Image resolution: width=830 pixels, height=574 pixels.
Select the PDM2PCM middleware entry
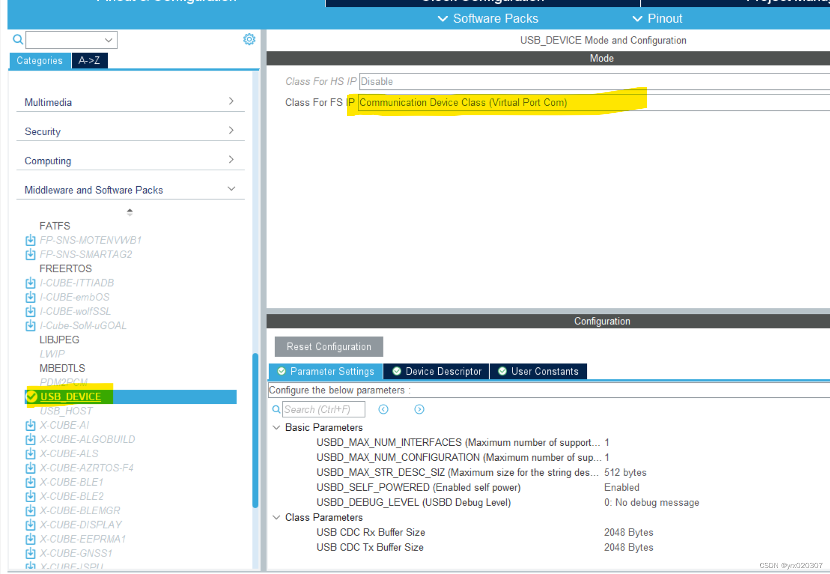(x=63, y=382)
